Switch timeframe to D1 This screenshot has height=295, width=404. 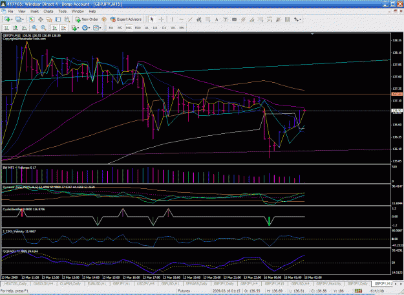(x=164, y=28)
